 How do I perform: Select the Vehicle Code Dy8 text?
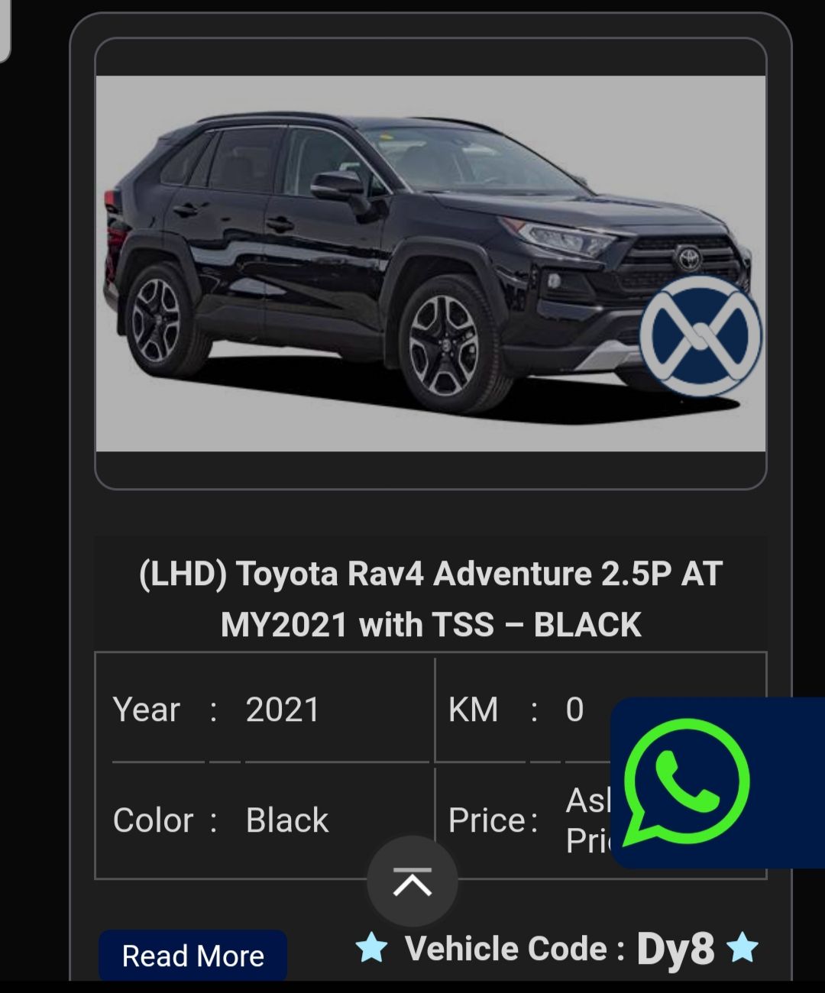click(560, 949)
